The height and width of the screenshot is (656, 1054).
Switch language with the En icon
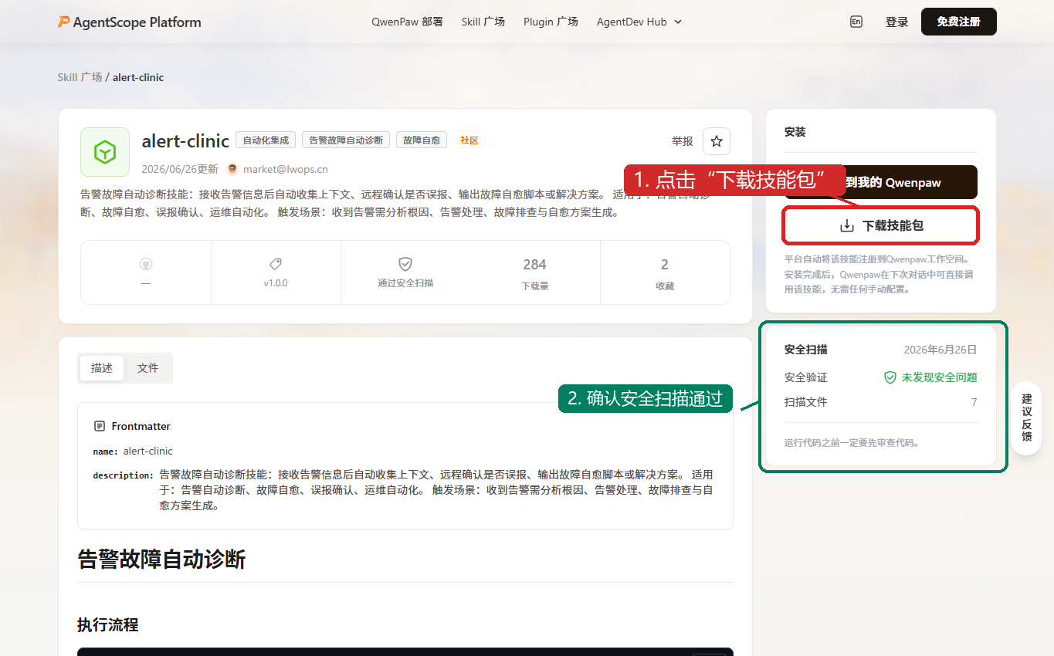(x=856, y=22)
